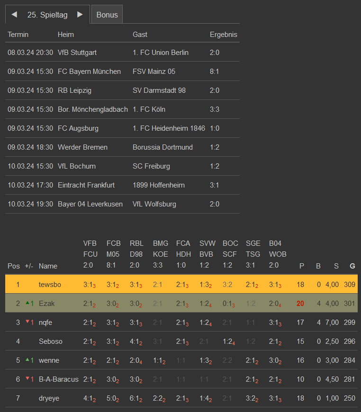The height and width of the screenshot is (412, 361).
Task: Sort standings by the P column header
Action: pyautogui.click(x=301, y=266)
